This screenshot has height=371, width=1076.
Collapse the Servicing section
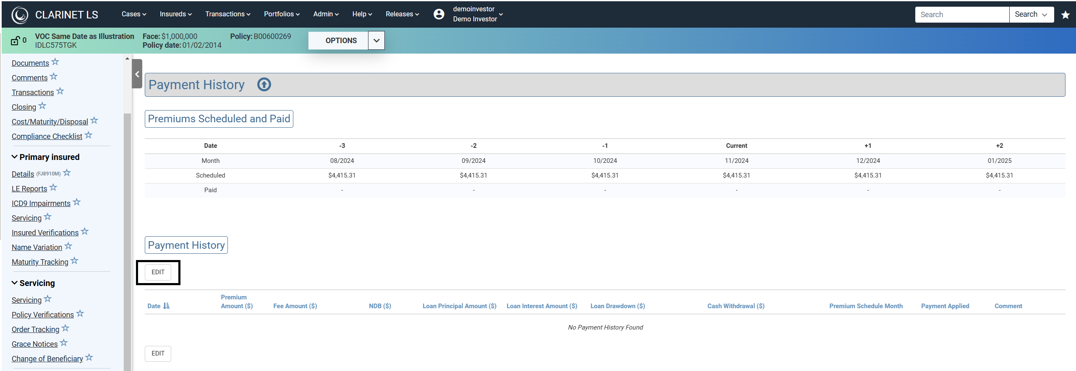[x=33, y=283]
